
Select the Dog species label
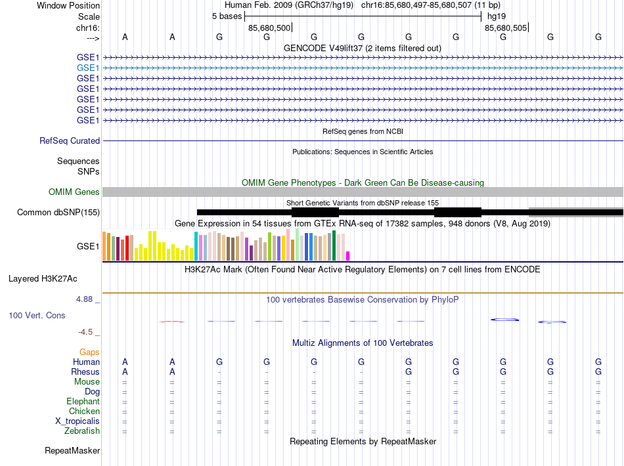93,392
